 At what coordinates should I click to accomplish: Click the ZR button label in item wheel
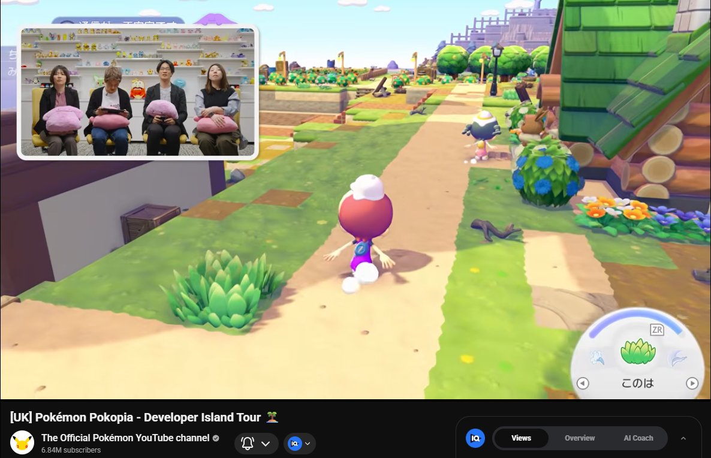657,330
